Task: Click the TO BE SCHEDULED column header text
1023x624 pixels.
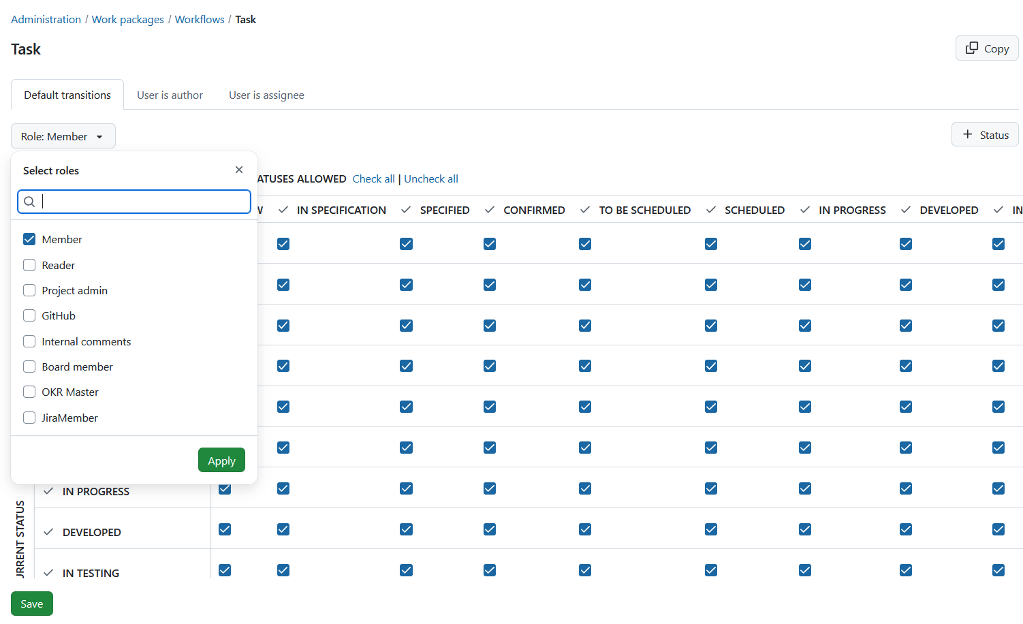Action: click(645, 210)
